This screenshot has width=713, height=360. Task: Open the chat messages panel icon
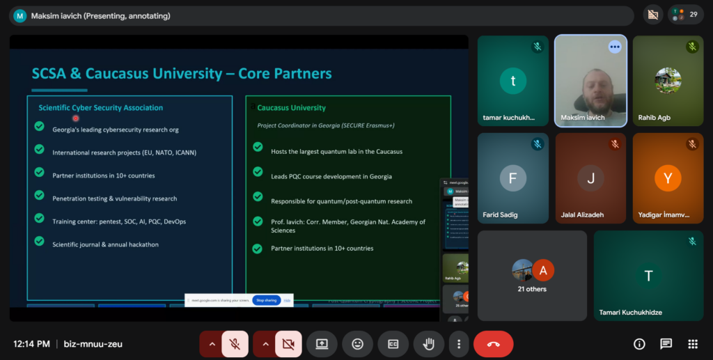coord(666,344)
